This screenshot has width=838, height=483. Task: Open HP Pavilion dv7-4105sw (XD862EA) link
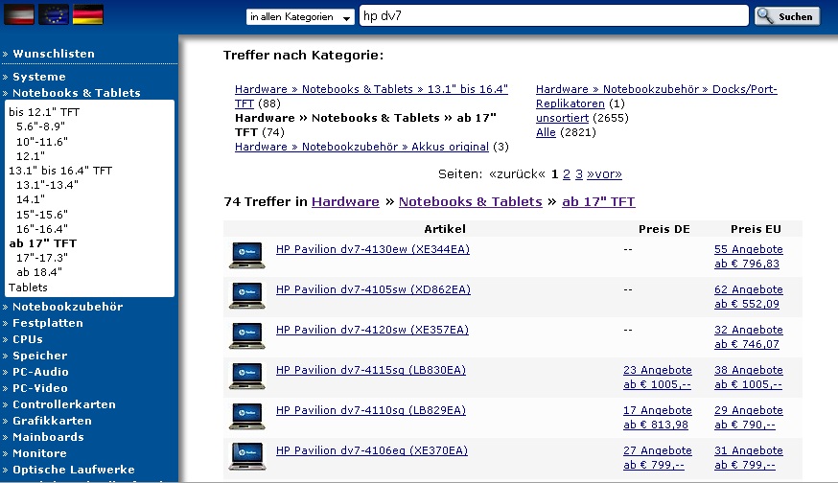click(x=373, y=289)
